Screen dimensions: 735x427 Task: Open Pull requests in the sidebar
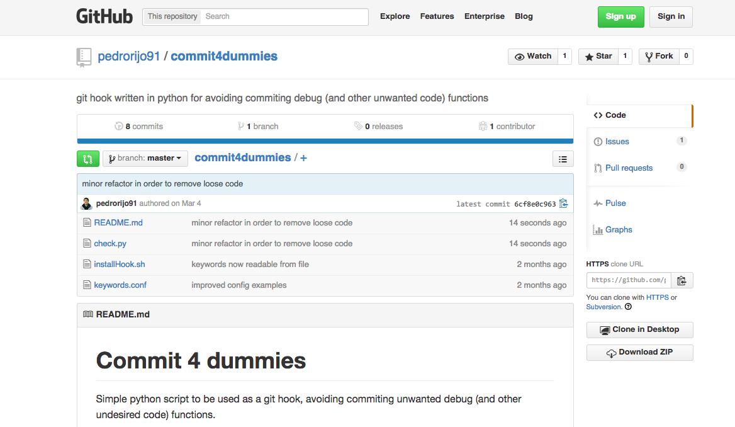[x=639, y=168]
